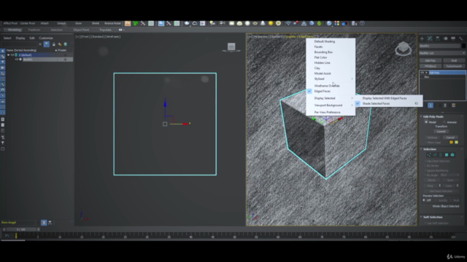Click Affect Pivot in the toolbar
467x262 pixels.
coord(11,23)
